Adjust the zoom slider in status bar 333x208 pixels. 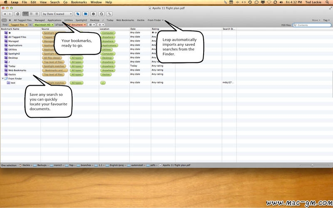pos(312,165)
